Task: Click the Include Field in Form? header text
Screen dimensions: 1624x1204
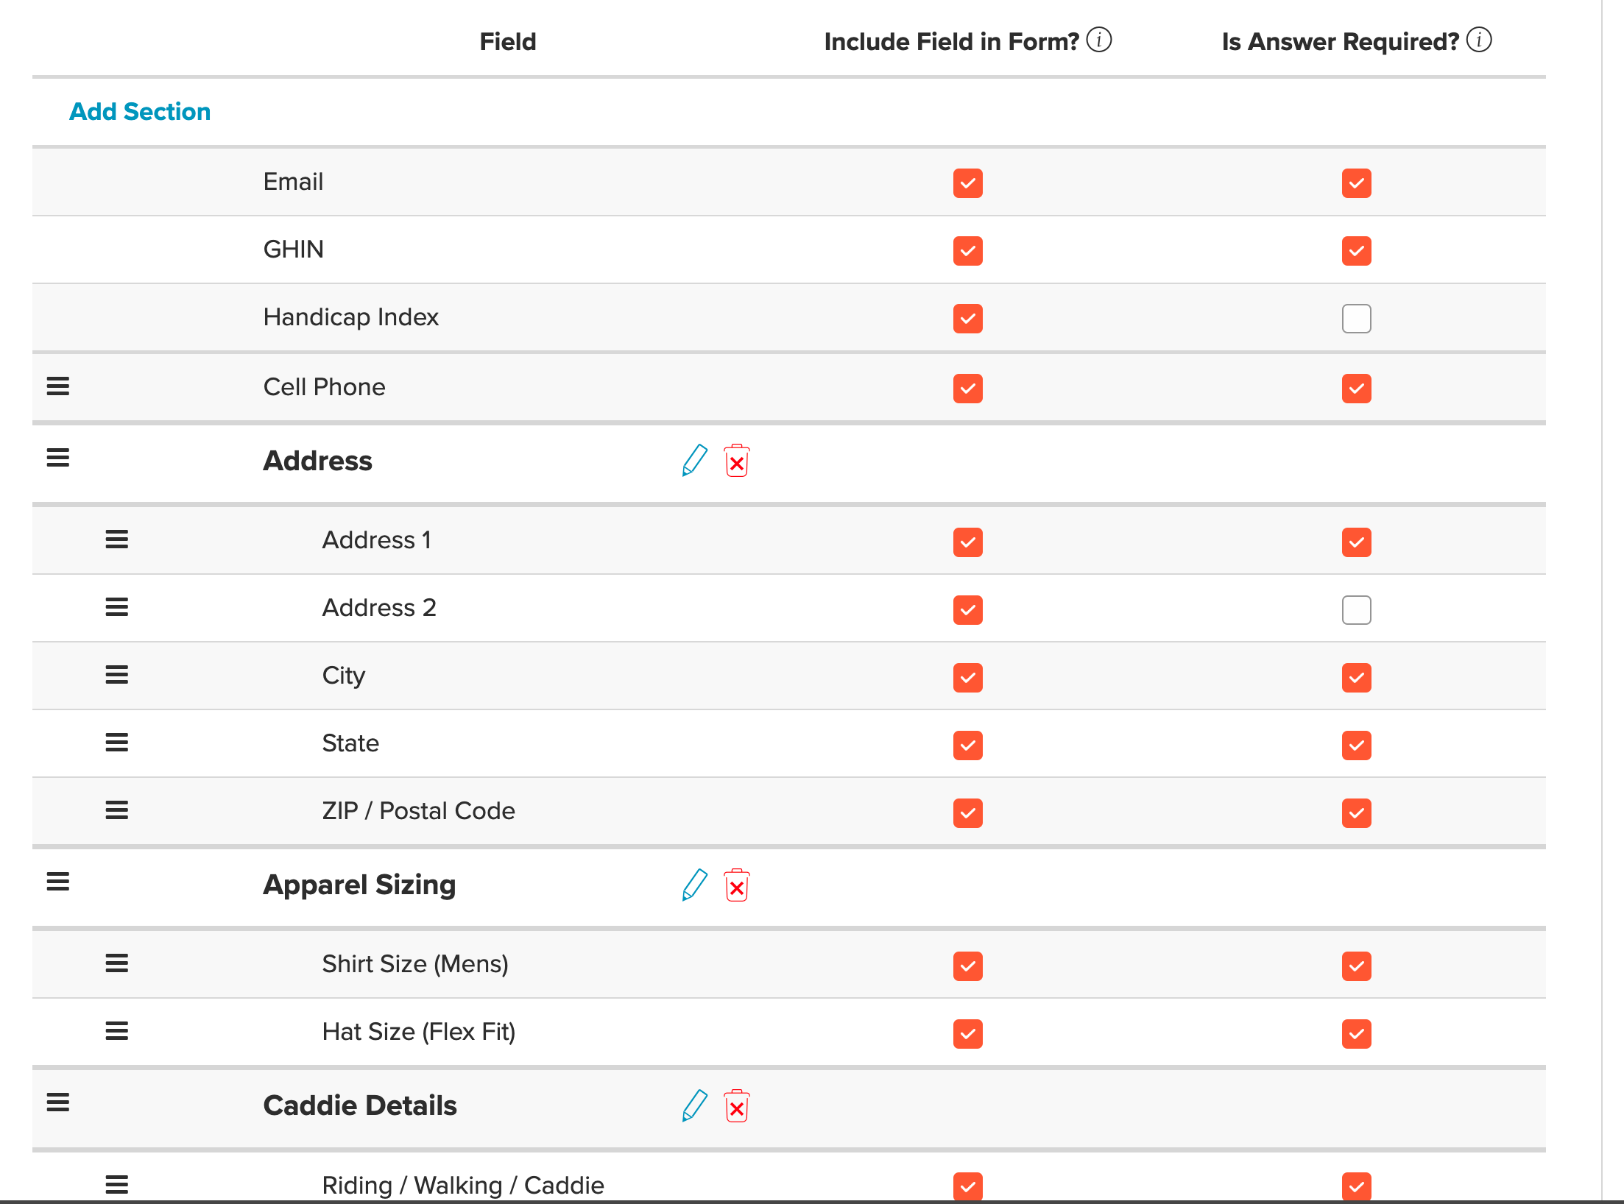Action: 952,42
